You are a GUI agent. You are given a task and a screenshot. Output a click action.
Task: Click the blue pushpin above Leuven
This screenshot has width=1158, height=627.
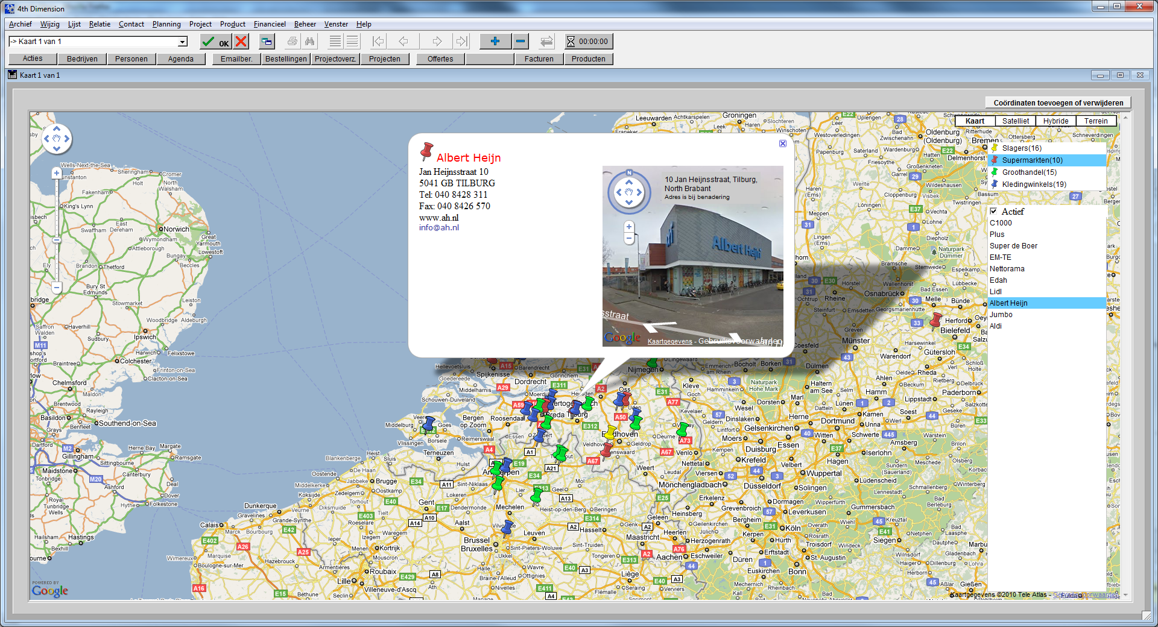508,528
